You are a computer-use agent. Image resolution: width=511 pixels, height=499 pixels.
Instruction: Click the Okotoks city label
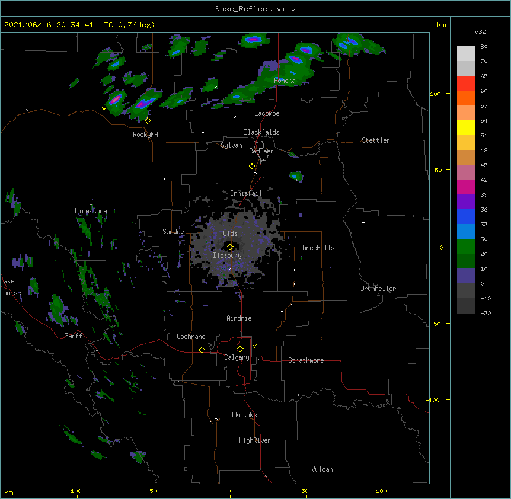[244, 415]
